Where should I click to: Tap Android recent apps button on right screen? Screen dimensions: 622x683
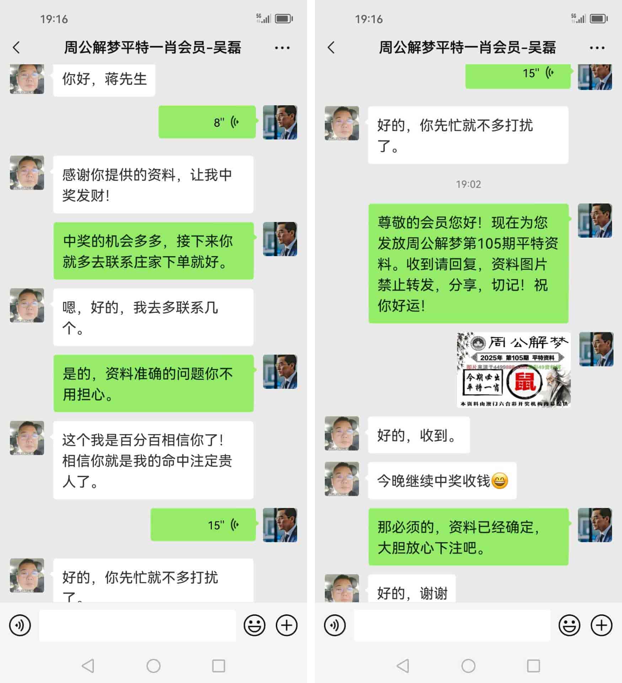[x=533, y=666]
